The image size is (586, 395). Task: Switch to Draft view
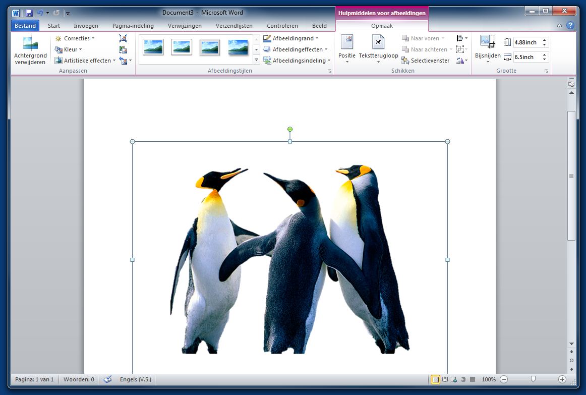[473, 379]
